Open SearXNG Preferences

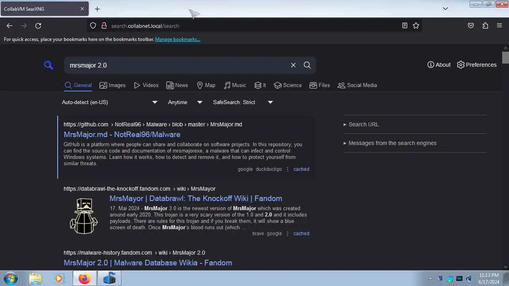pyautogui.click(x=477, y=65)
